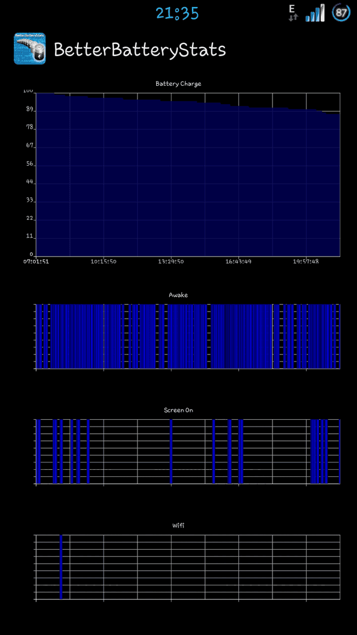Tap the 21:35 status bar clock
Image resolution: width=357 pixels, height=635 pixels.
tap(177, 14)
